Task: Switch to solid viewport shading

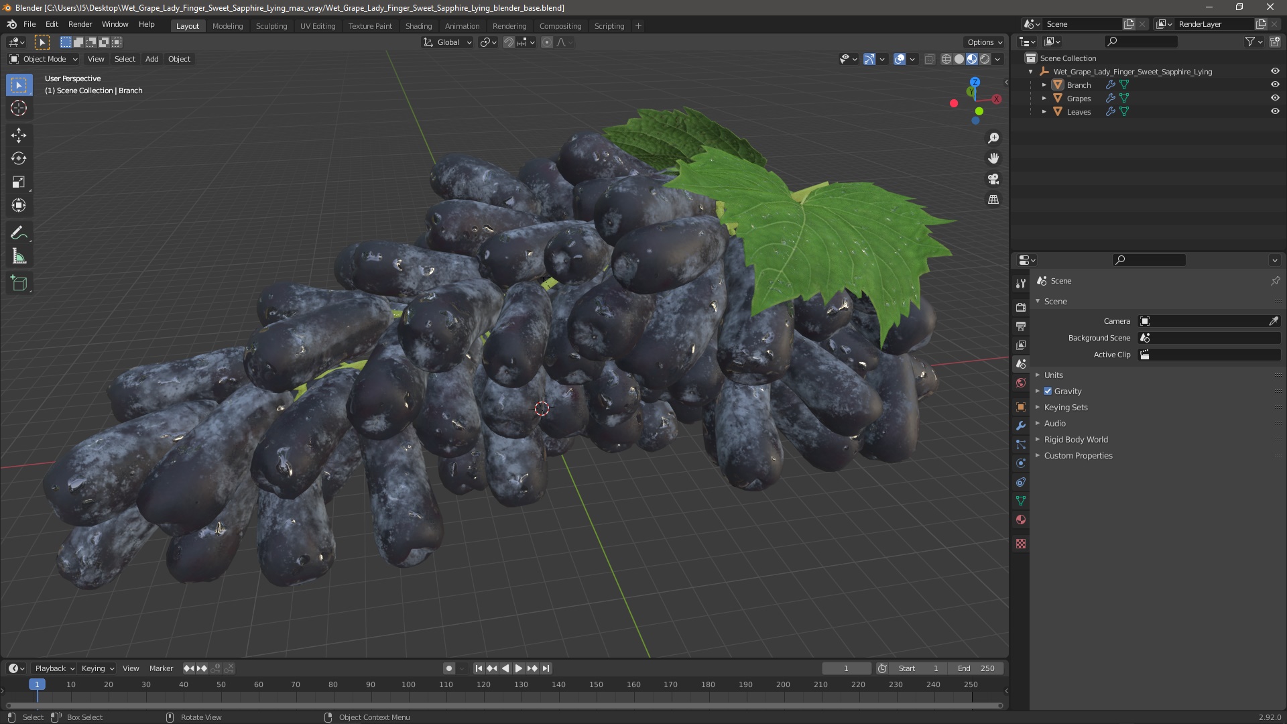Action: 959,59
